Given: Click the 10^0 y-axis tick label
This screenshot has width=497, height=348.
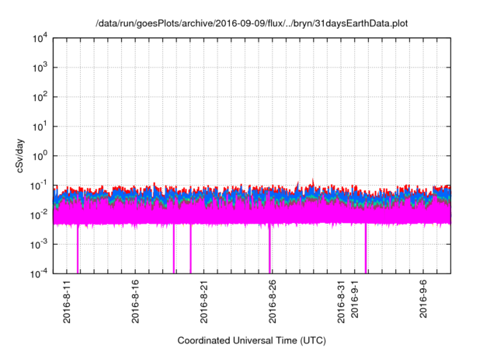Looking at the screenshot, I should [x=40, y=156].
